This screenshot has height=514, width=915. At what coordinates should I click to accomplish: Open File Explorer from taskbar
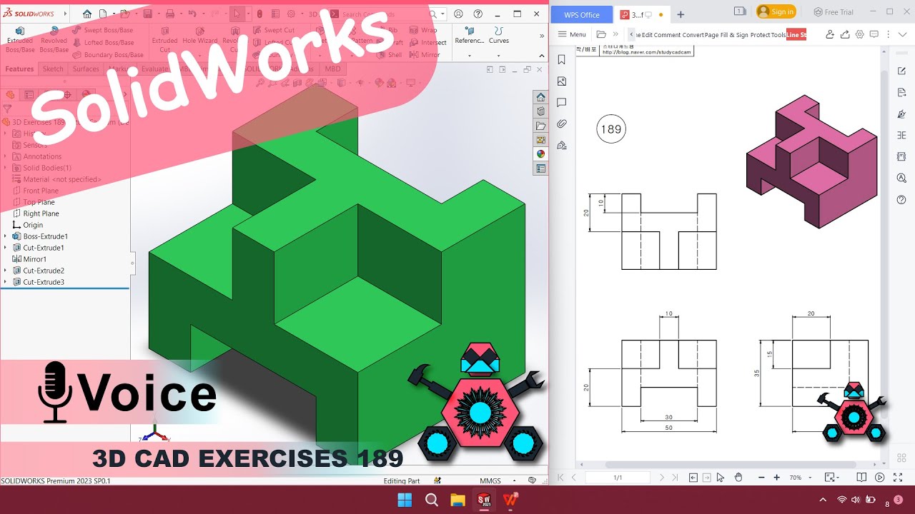458,500
